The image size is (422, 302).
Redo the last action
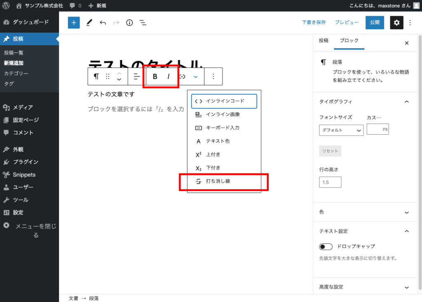point(116,23)
